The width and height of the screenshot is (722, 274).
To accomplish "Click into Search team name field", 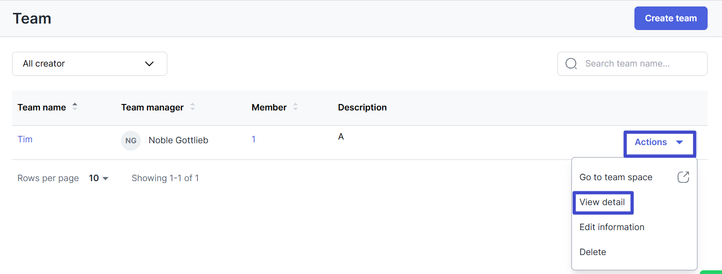I will 632,64.
